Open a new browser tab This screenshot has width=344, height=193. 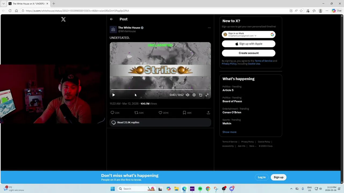click(54, 4)
